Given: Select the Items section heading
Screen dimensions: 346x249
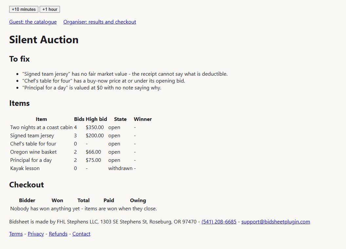Looking at the screenshot, I should pyautogui.click(x=19, y=103).
